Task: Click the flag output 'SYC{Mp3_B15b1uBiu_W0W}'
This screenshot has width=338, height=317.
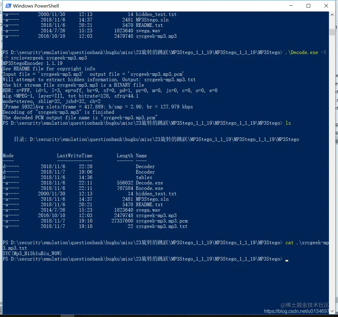Action: point(32,253)
